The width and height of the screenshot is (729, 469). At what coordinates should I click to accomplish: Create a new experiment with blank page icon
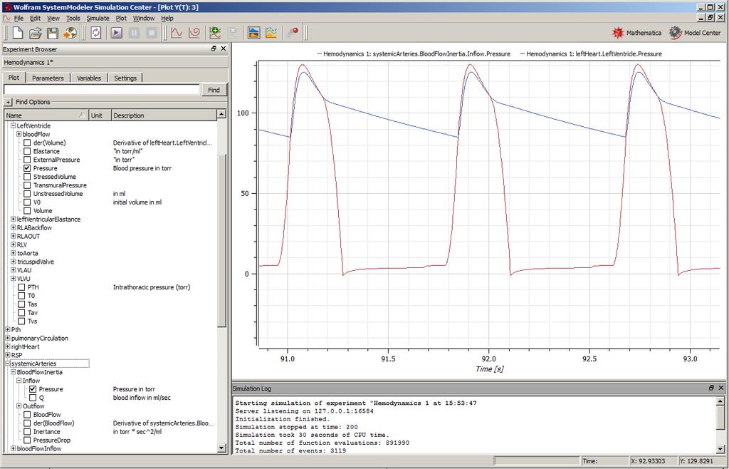pos(17,33)
